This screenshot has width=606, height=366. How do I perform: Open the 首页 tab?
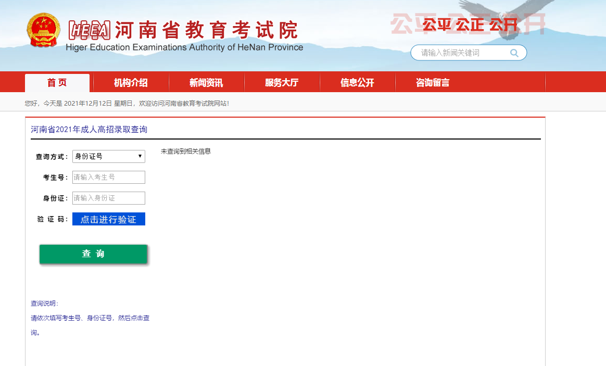pyautogui.click(x=57, y=83)
